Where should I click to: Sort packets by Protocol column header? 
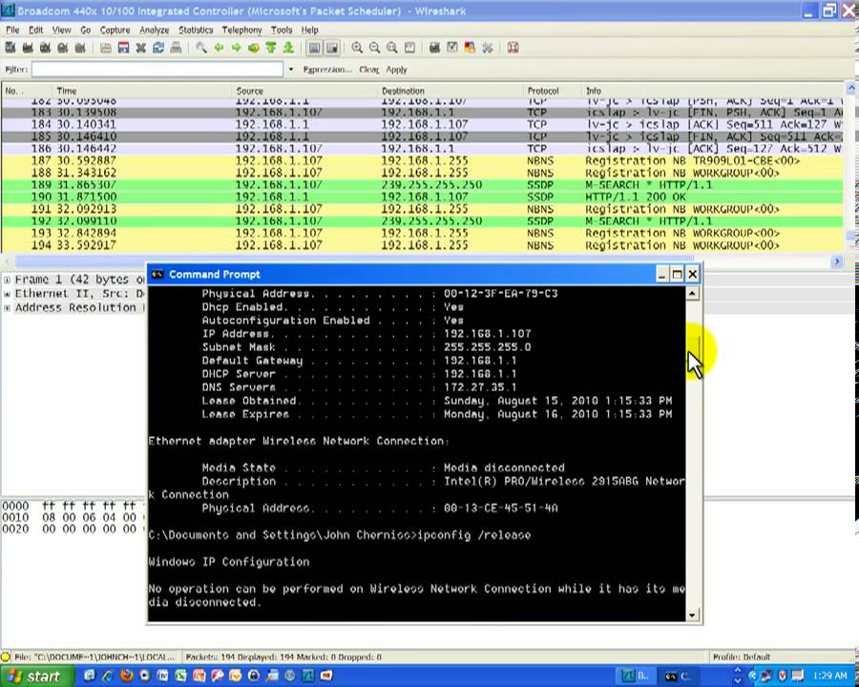point(553,91)
